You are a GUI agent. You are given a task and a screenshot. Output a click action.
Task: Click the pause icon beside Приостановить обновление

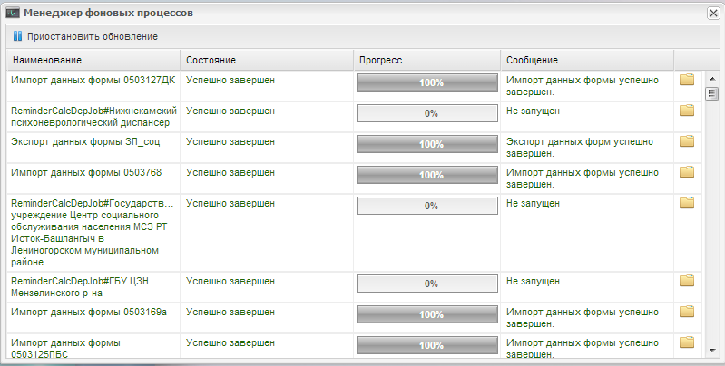pos(17,36)
